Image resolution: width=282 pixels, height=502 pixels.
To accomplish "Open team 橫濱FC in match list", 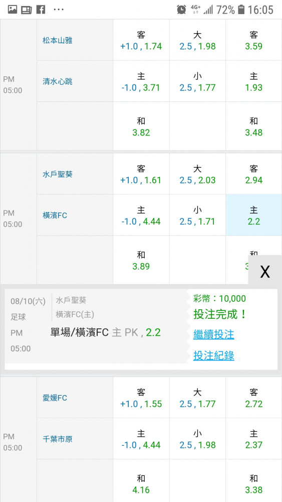I will [x=55, y=215].
